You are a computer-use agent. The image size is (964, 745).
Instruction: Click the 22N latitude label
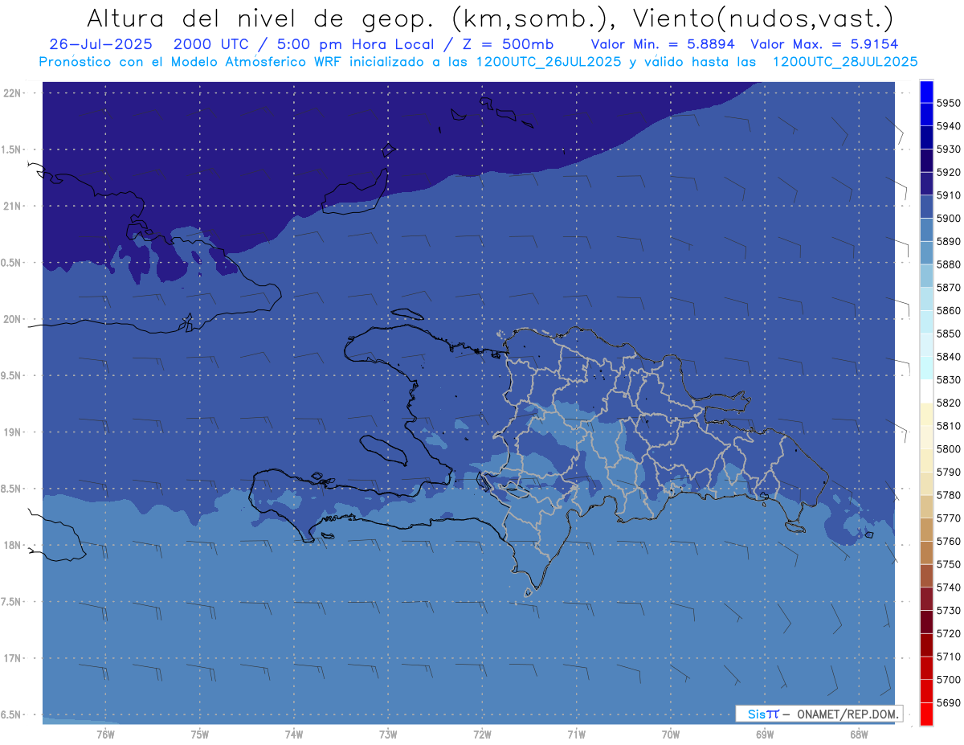(13, 92)
